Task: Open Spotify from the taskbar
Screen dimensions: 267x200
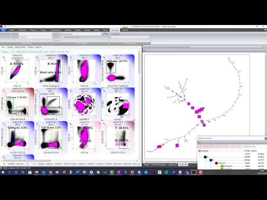Action: pyautogui.click(x=166, y=172)
